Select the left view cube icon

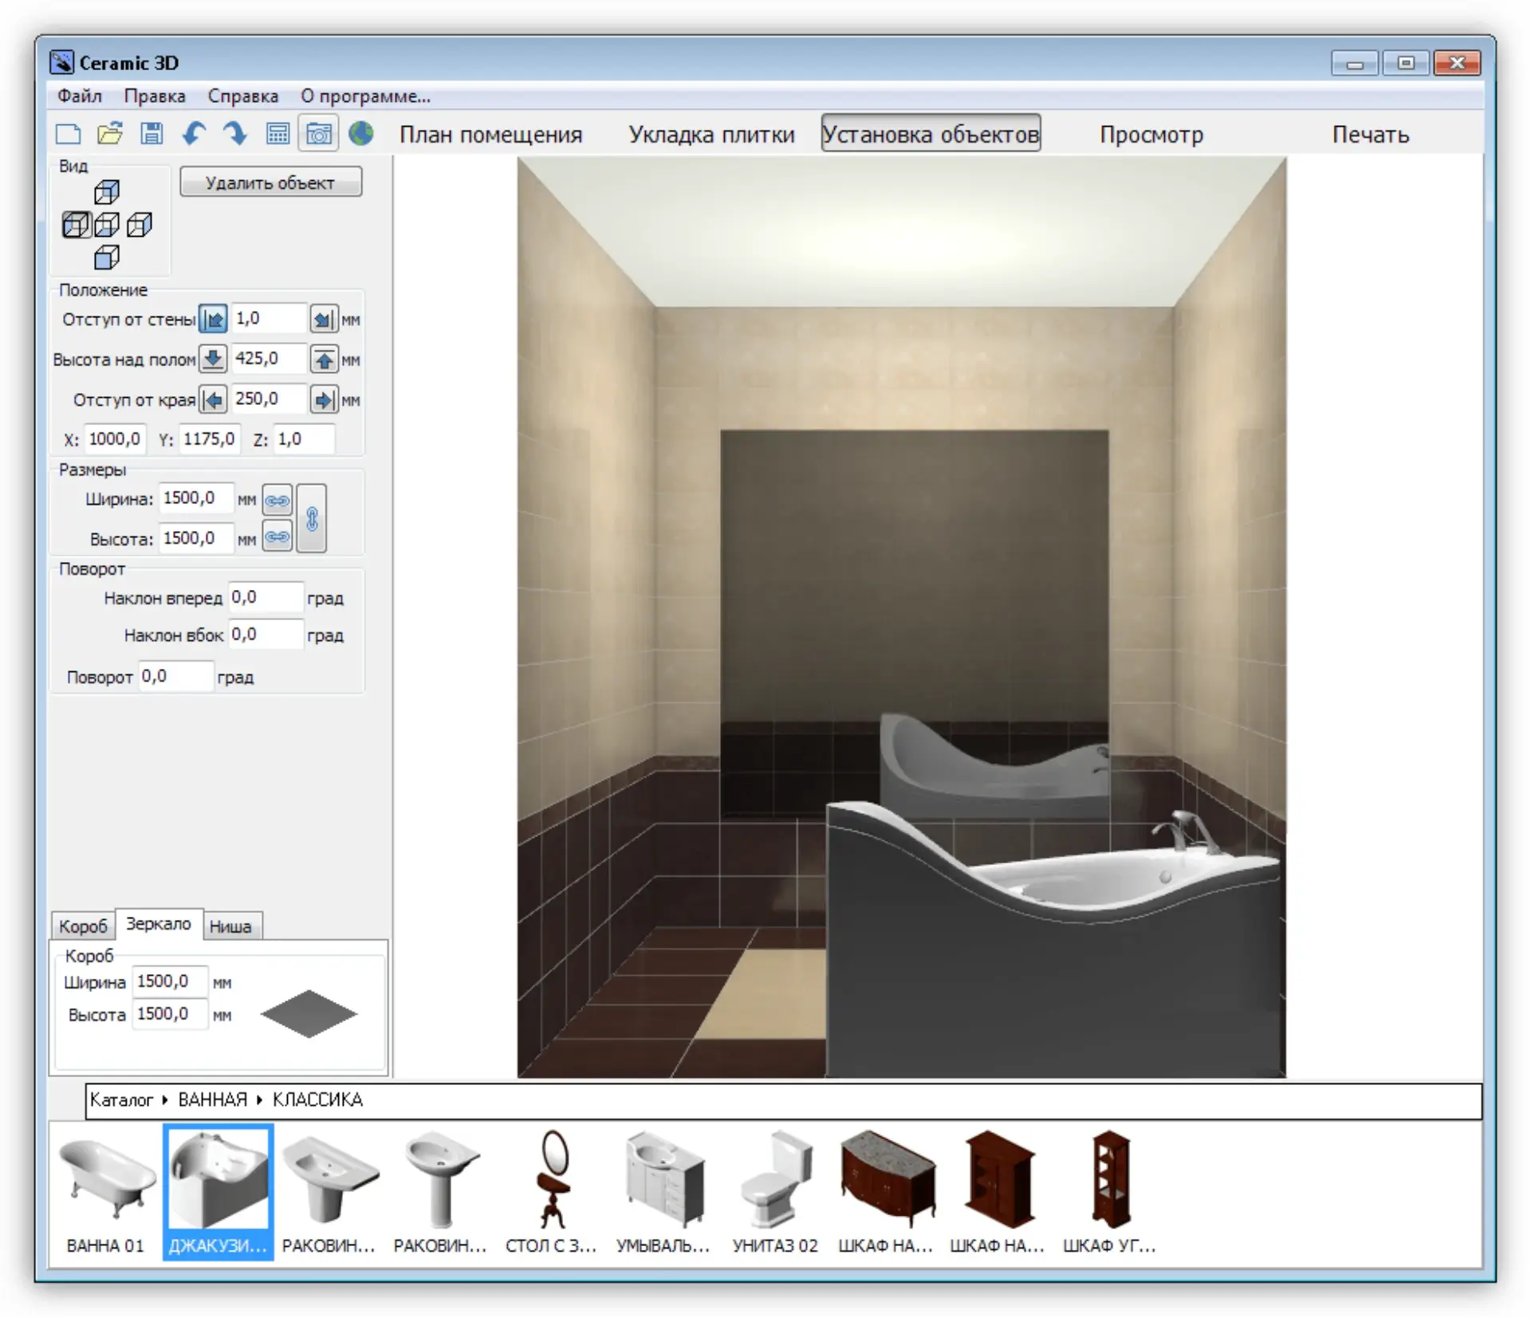click(77, 225)
